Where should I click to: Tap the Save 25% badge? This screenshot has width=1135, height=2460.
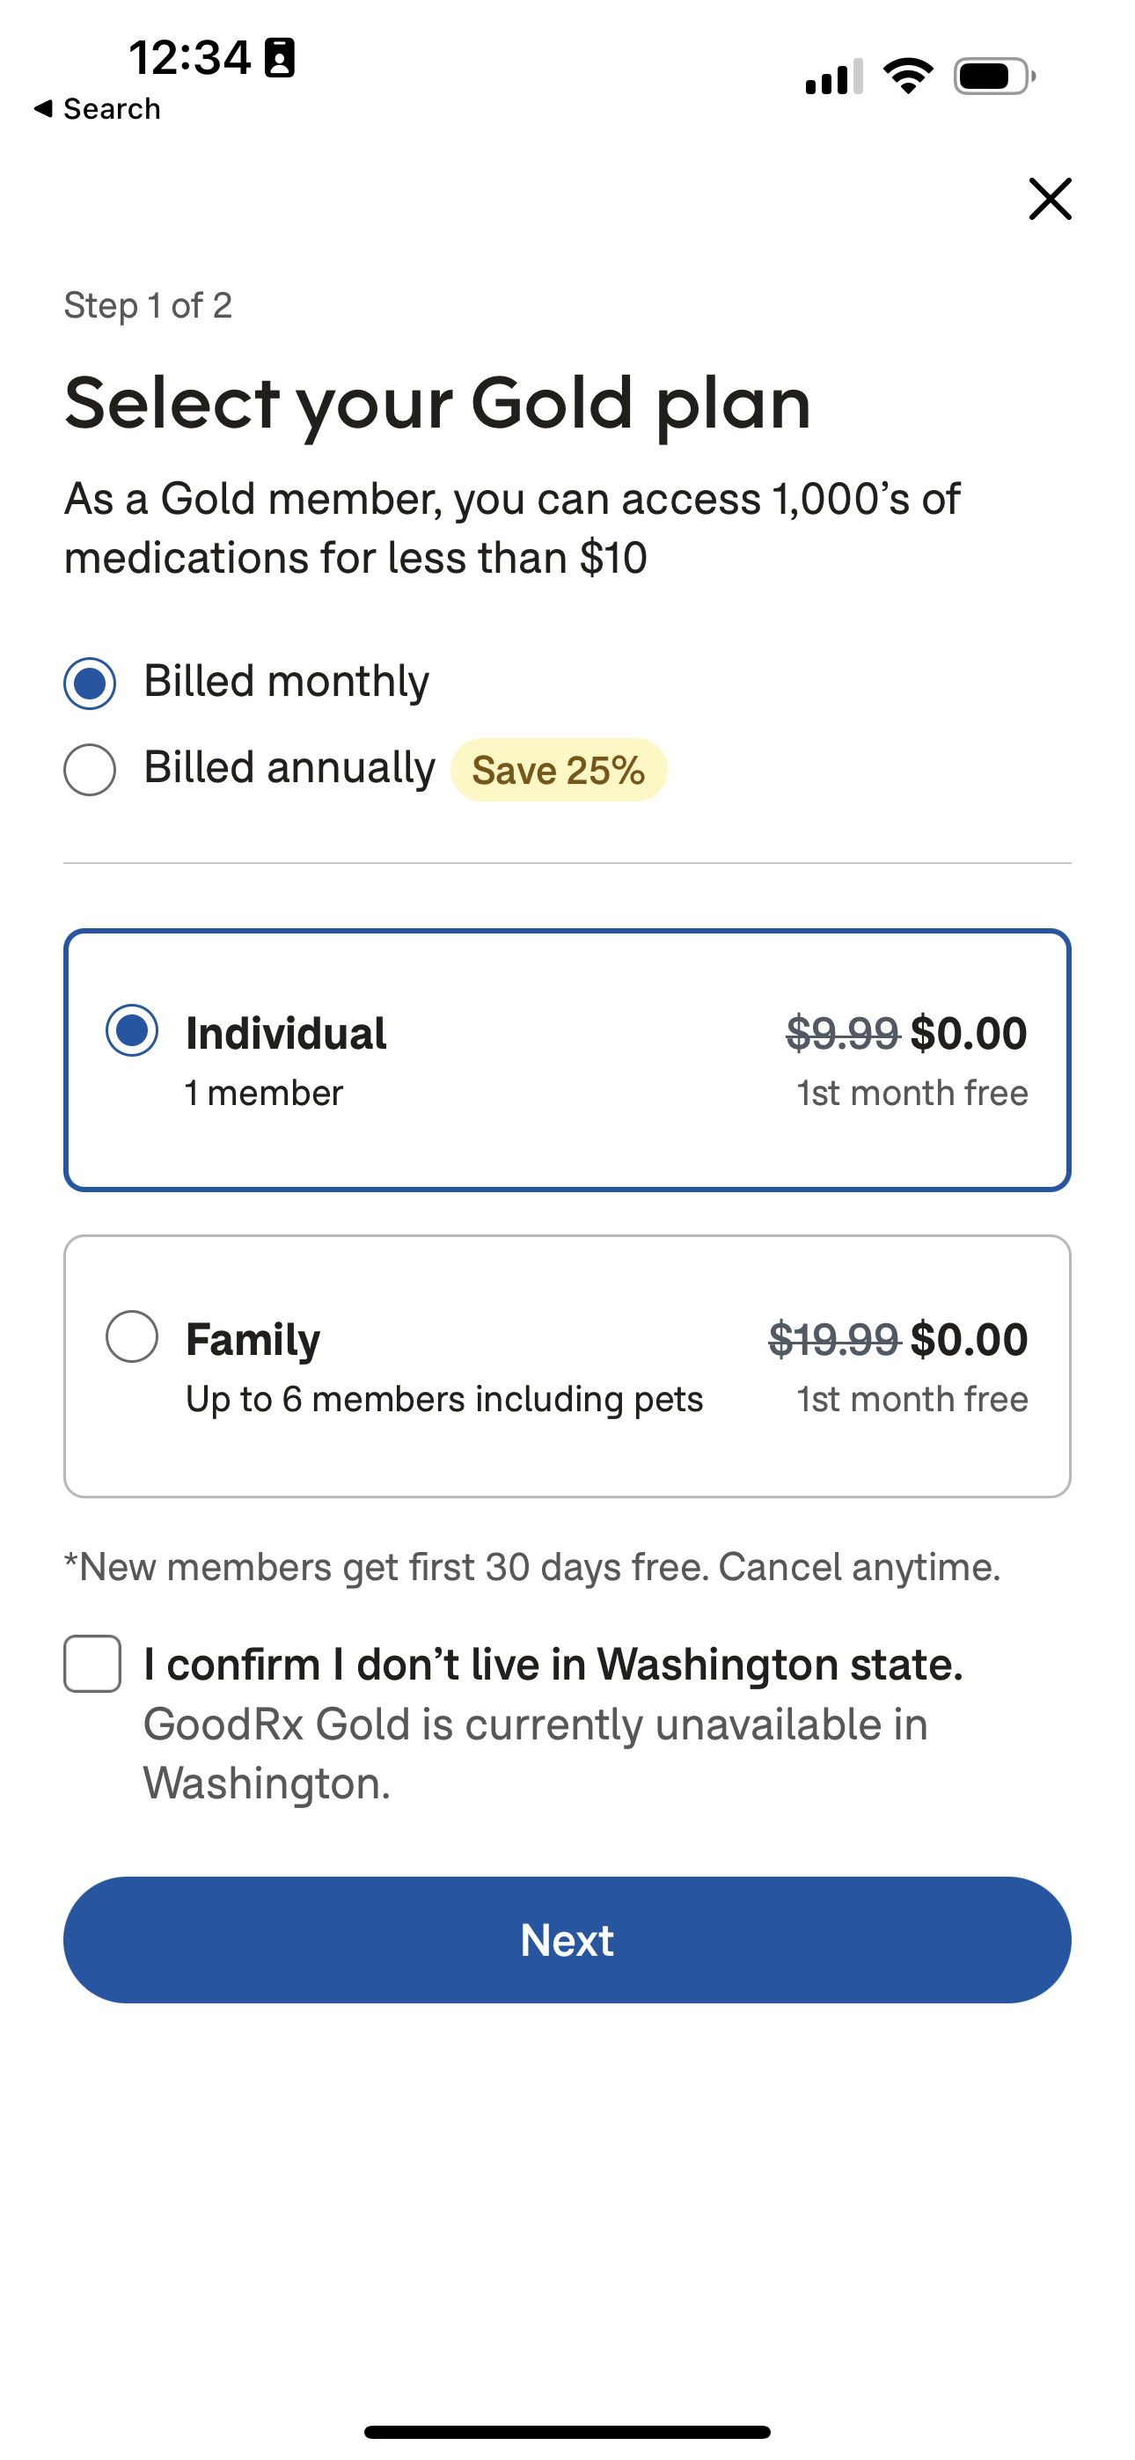(x=558, y=771)
